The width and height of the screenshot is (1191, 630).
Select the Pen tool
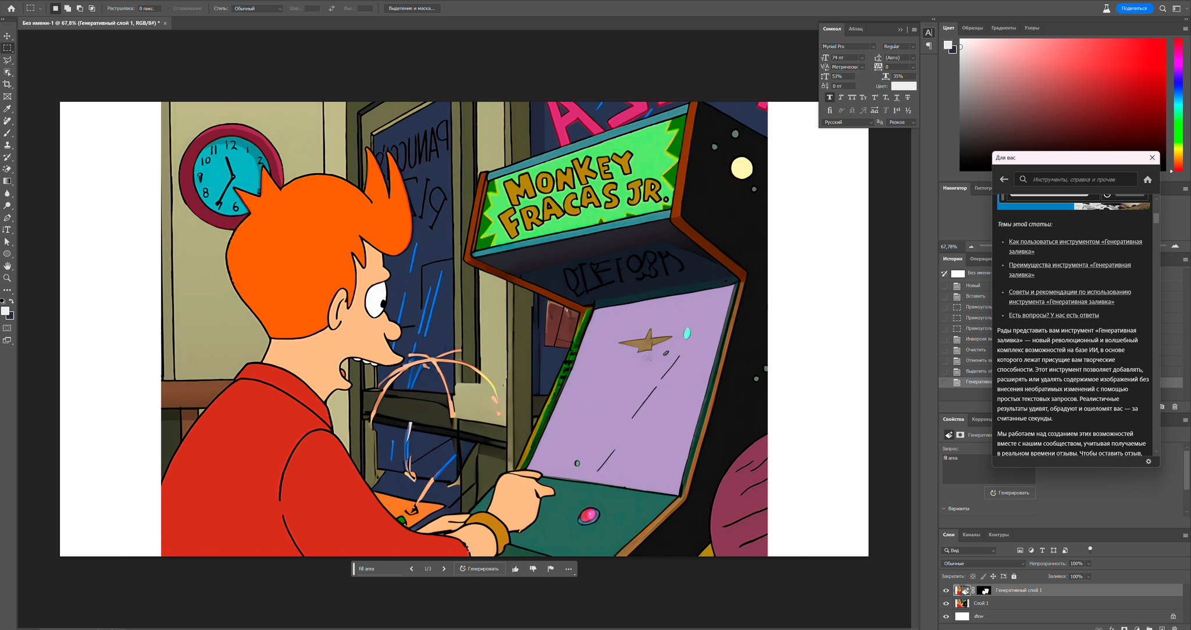[8, 218]
